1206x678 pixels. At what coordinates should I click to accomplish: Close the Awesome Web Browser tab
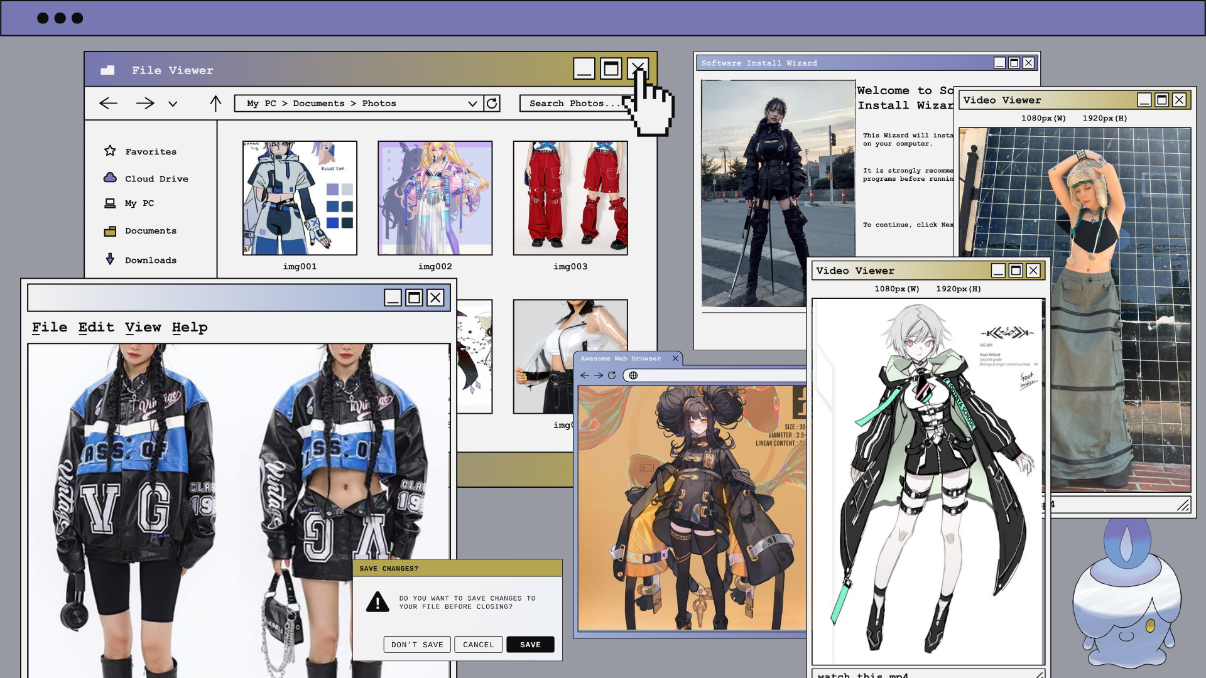point(675,358)
